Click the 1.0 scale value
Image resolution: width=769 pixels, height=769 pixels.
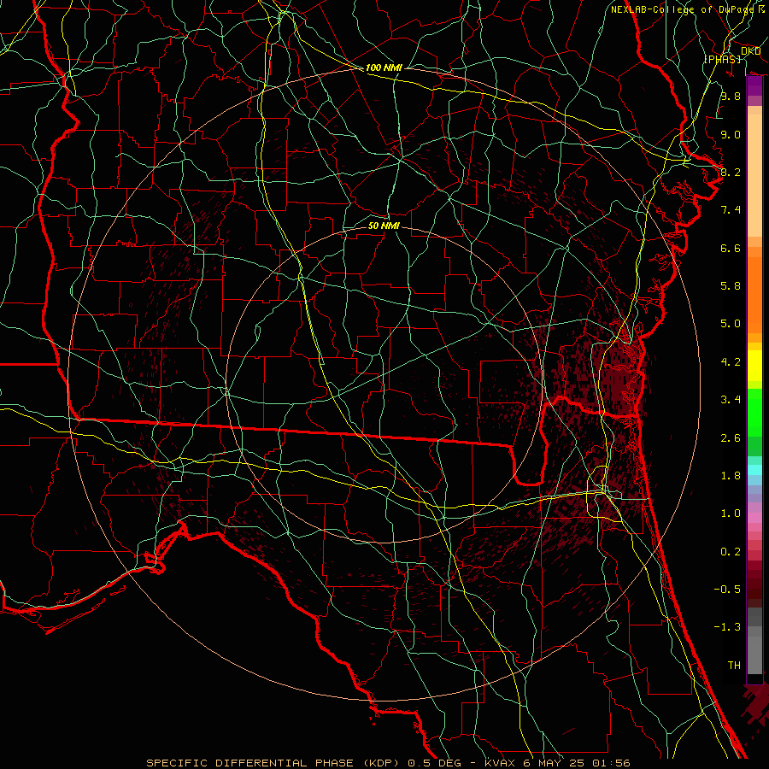(x=731, y=514)
